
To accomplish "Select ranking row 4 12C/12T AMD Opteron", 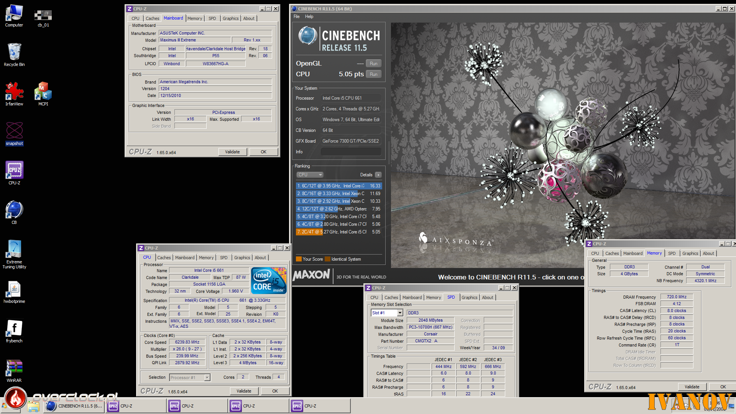I will [339, 209].
